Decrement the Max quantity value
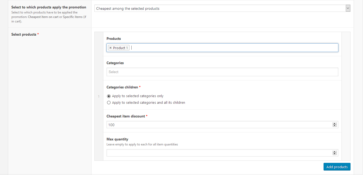 (x=335, y=154)
